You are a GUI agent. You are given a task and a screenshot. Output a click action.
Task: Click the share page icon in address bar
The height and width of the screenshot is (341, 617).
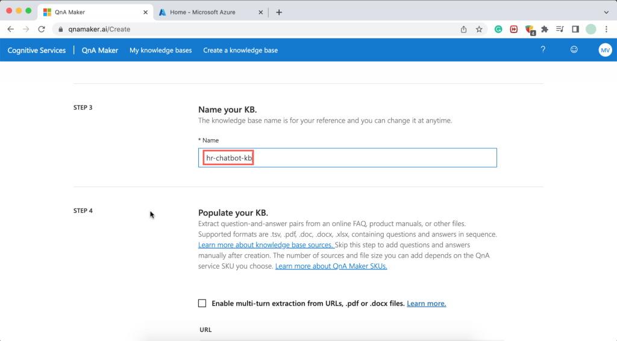(x=463, y=29)
